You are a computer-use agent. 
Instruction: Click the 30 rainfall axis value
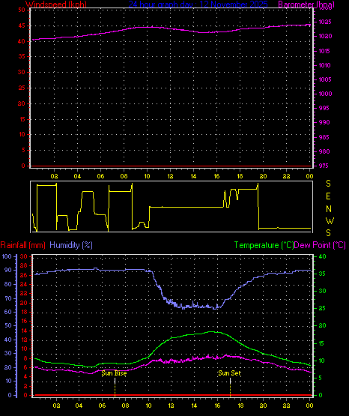click(24, 256)
